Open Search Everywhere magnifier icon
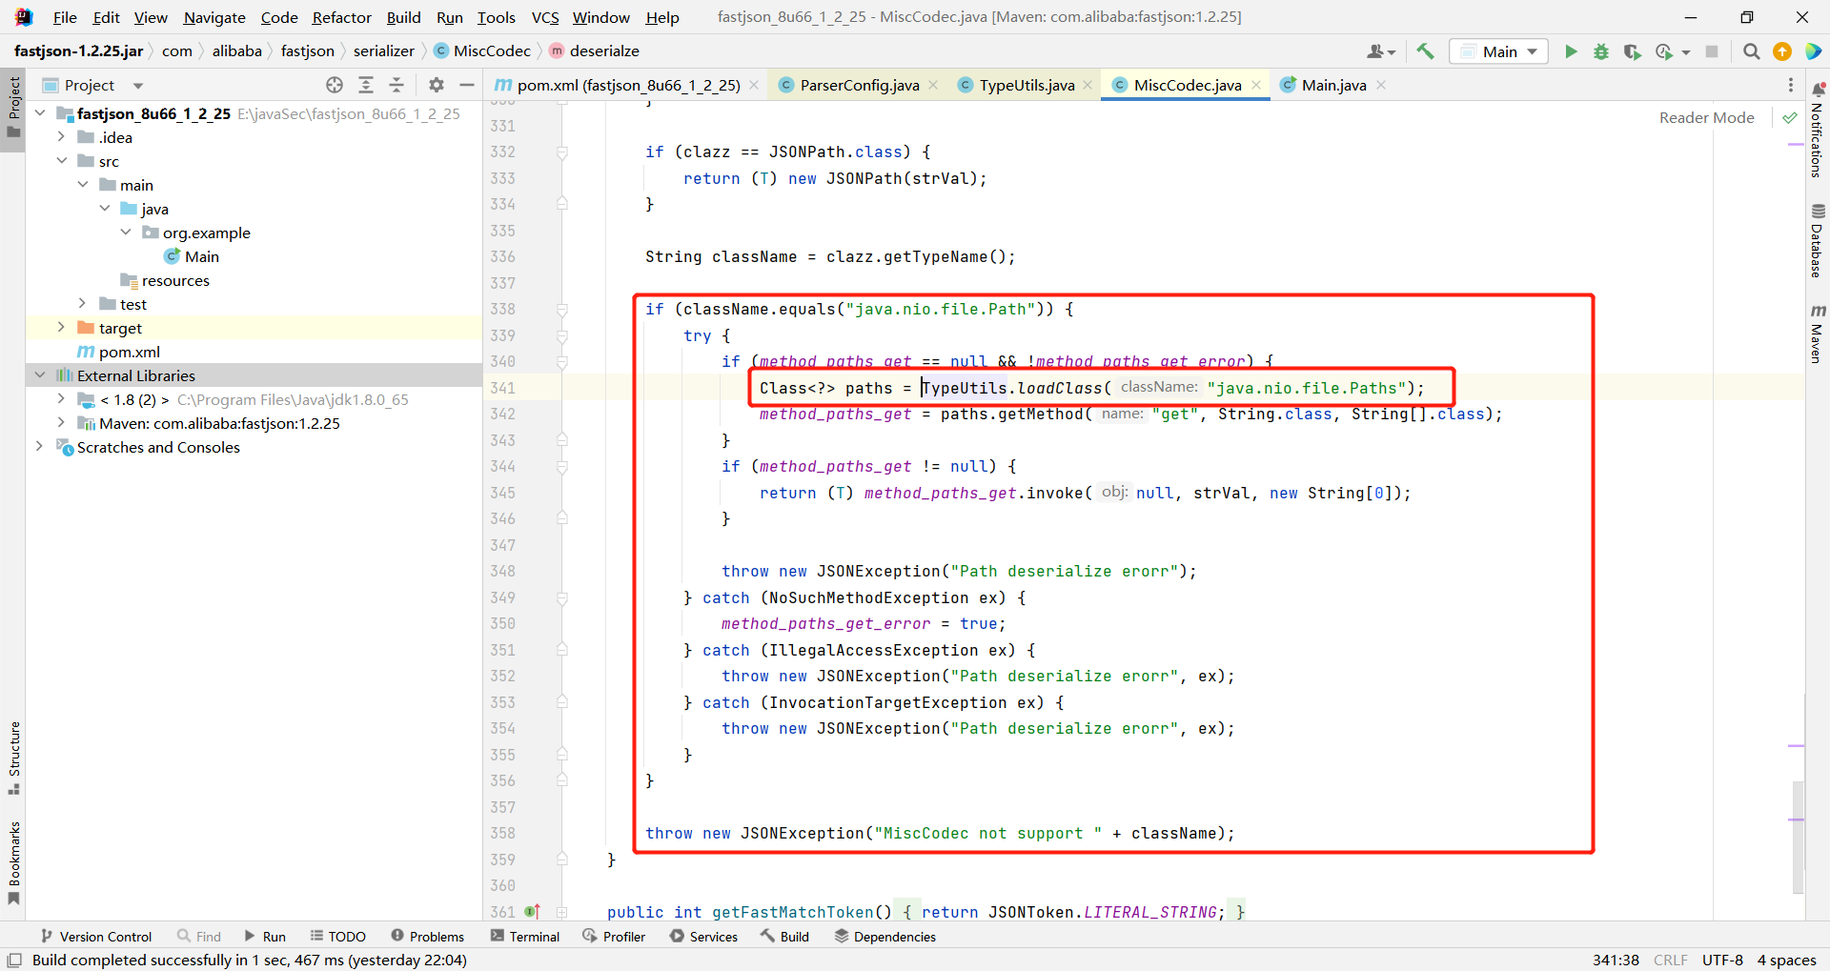 point(1751,51)
